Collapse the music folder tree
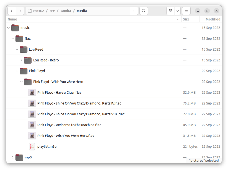 9,28
